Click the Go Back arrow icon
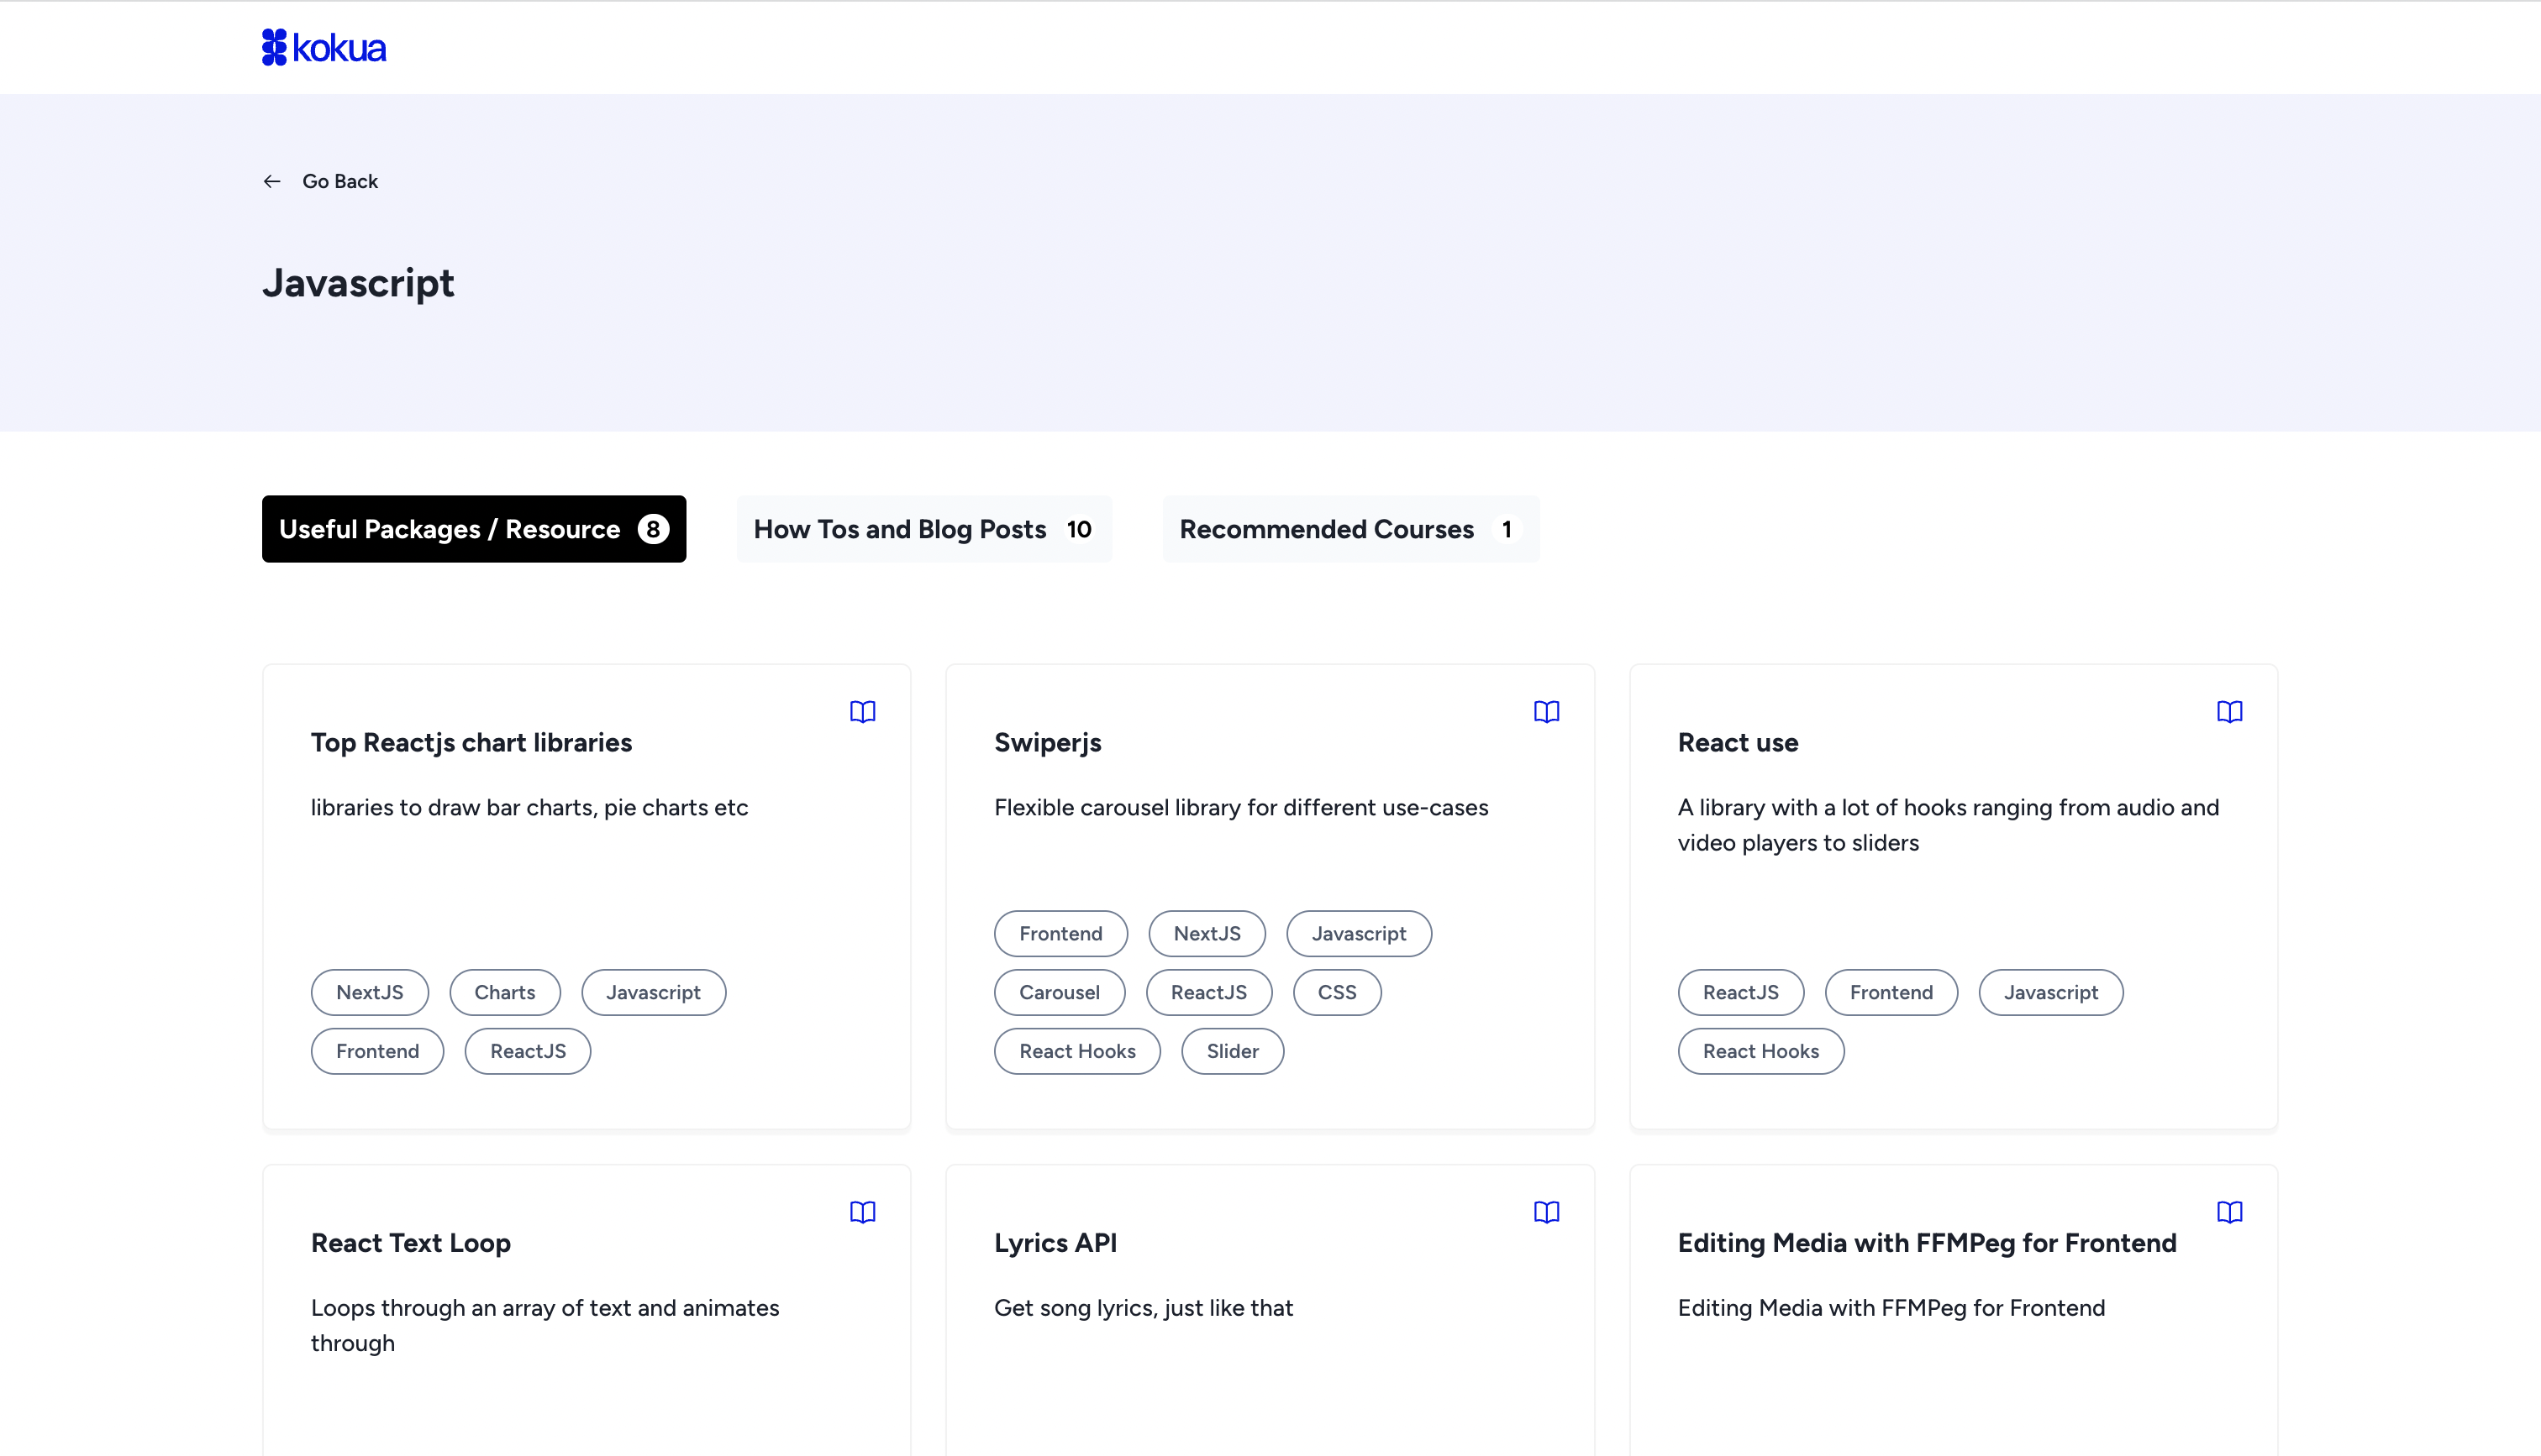Screen dimensions: 2541x1456 [272, 181]
